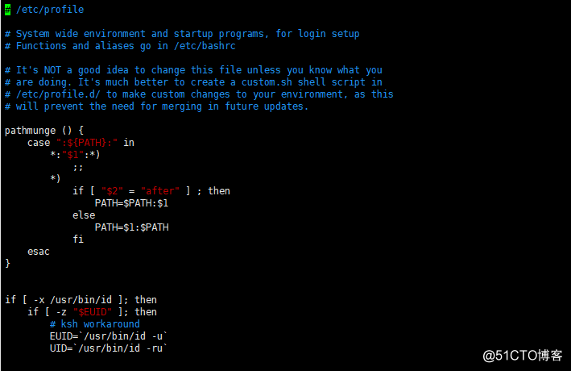571x371 pixels.
Task: Click the 'fi' keyword closing the if
Action: click(x=78, y=240)
